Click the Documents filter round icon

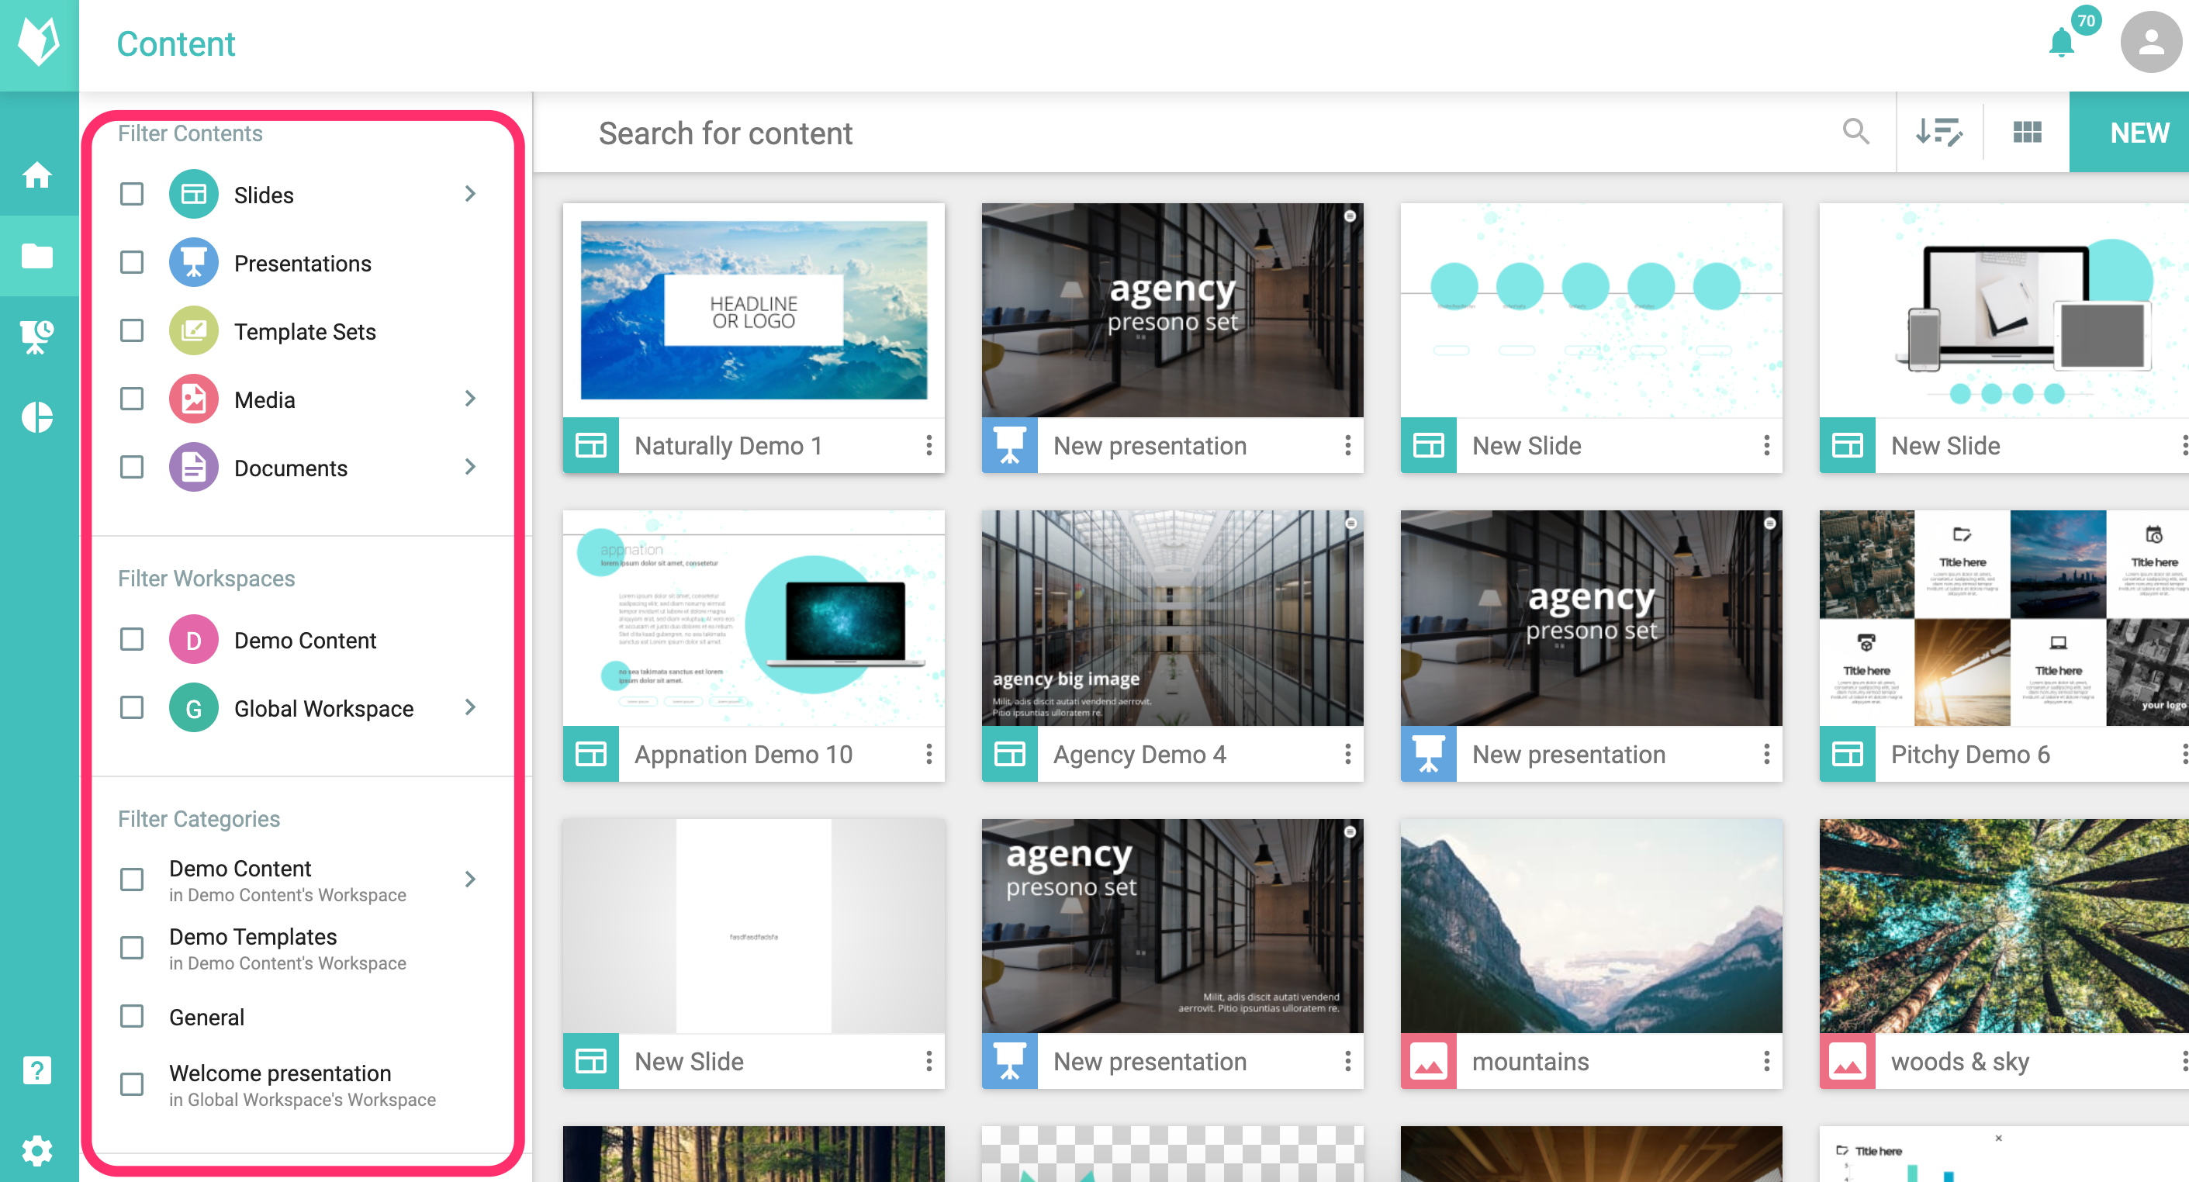click(194, 466)
